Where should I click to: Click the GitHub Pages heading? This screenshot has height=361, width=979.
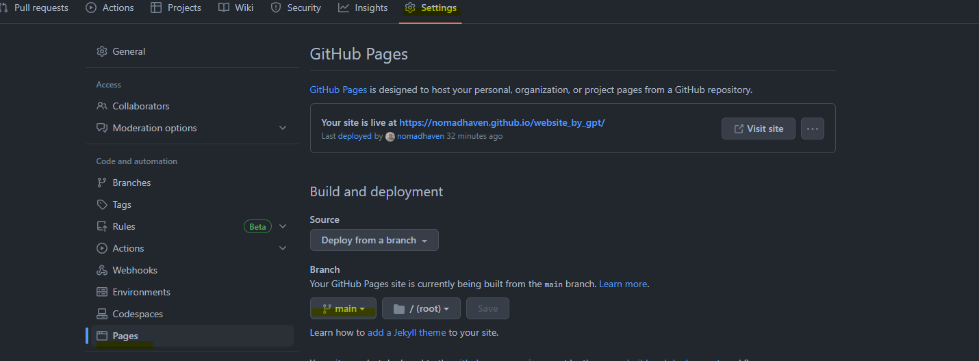359,54
